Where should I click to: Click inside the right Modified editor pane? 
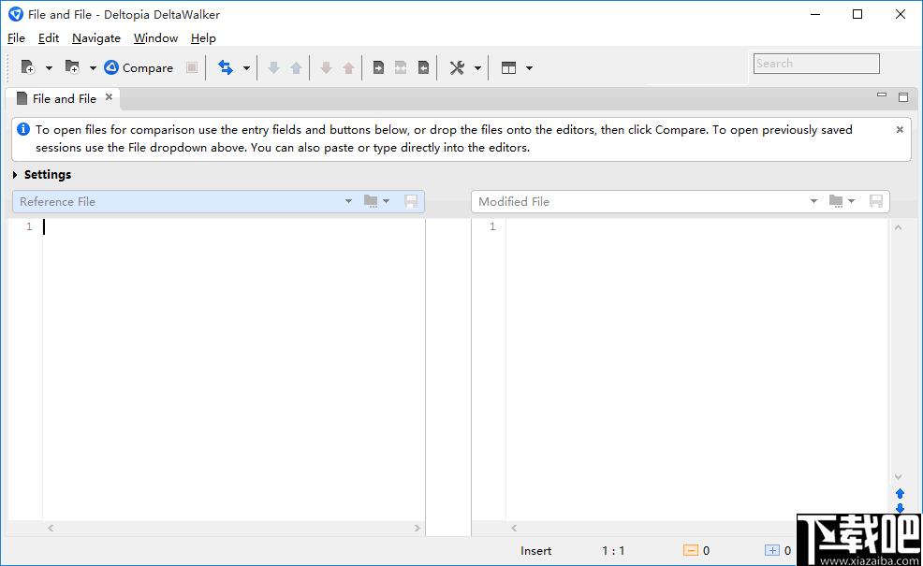697,370
